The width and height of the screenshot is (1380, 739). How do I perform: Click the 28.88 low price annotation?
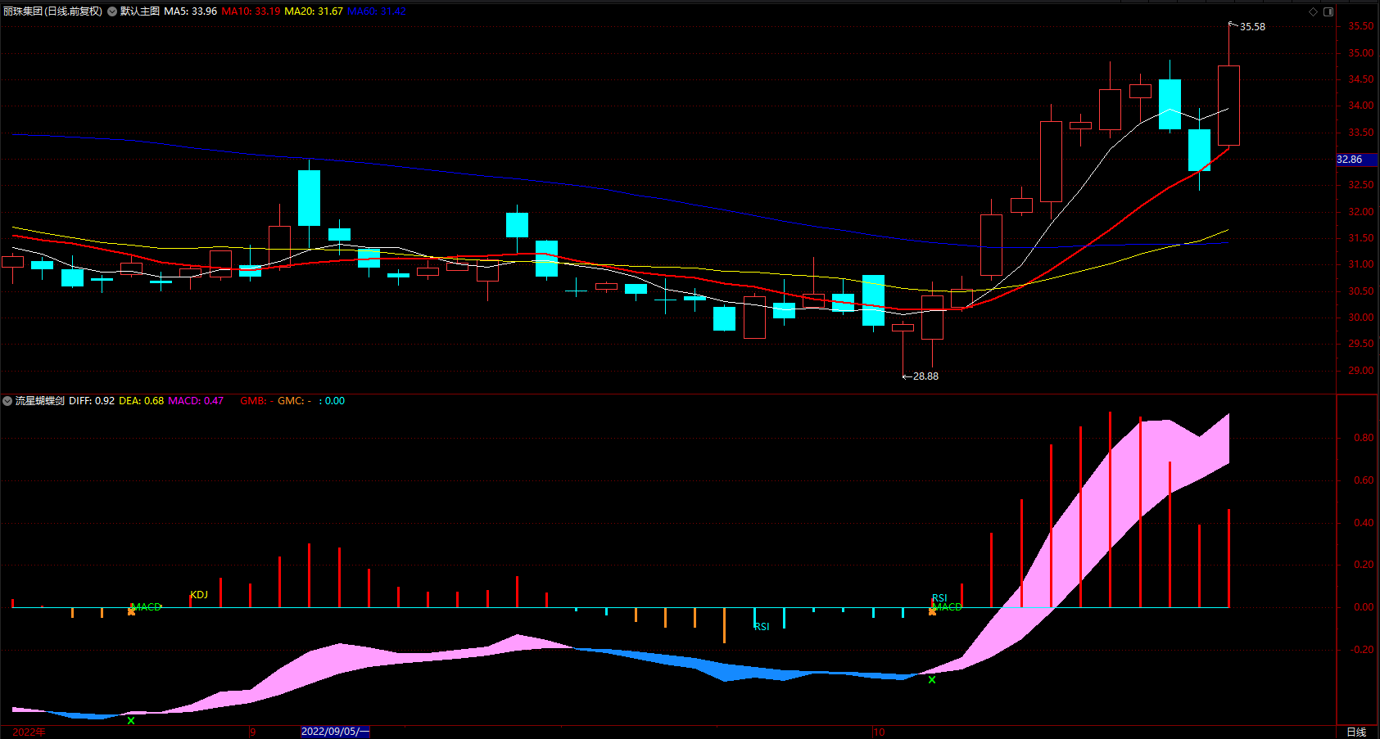[925, 376]
